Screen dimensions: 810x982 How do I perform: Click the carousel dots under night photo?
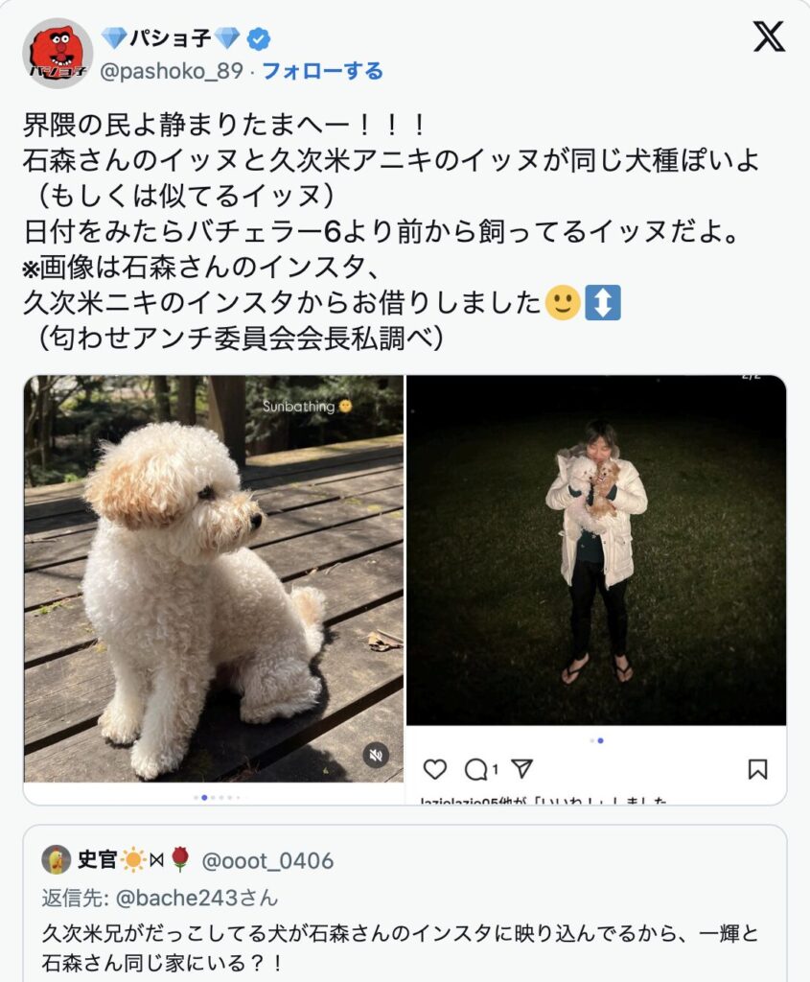pos(596,741)
